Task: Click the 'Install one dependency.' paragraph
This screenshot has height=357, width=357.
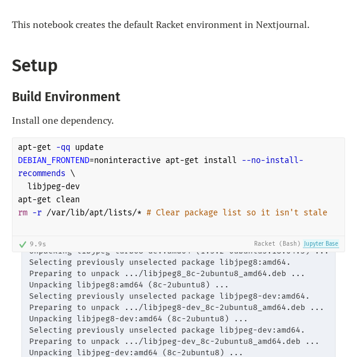Action: [x=63, y=121]
